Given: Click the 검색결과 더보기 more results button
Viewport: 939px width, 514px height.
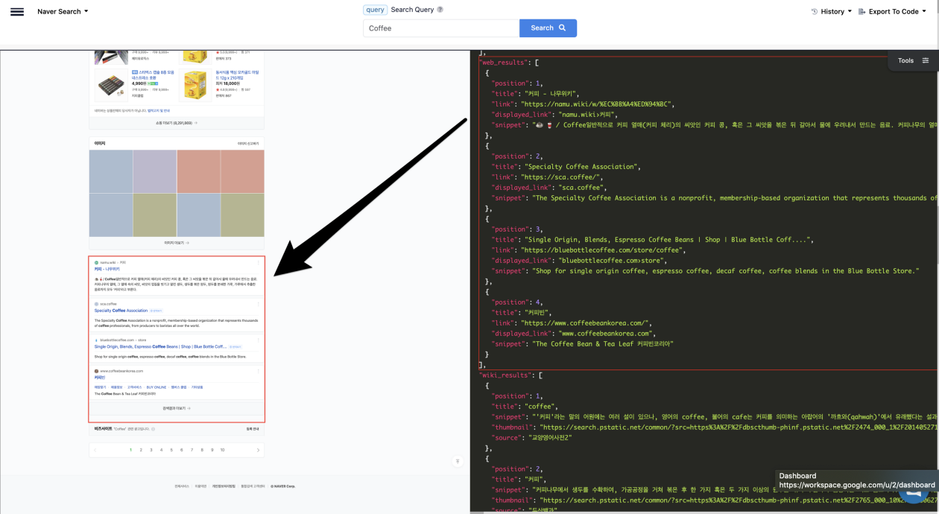Looking at the screenshot, I should click(x=177, y=408).
